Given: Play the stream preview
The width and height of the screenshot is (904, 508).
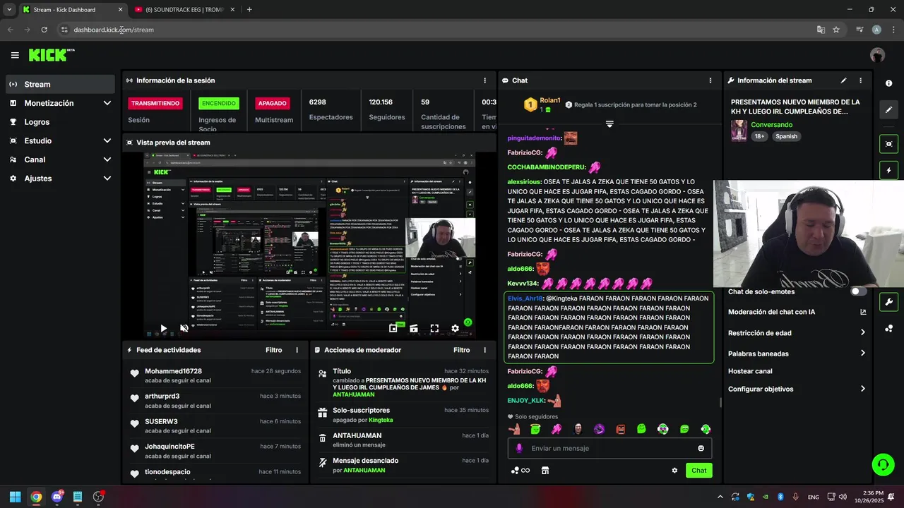Looking at the screenshot, I should pos(163,328).
